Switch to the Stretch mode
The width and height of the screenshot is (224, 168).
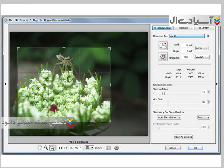point(204,28)
